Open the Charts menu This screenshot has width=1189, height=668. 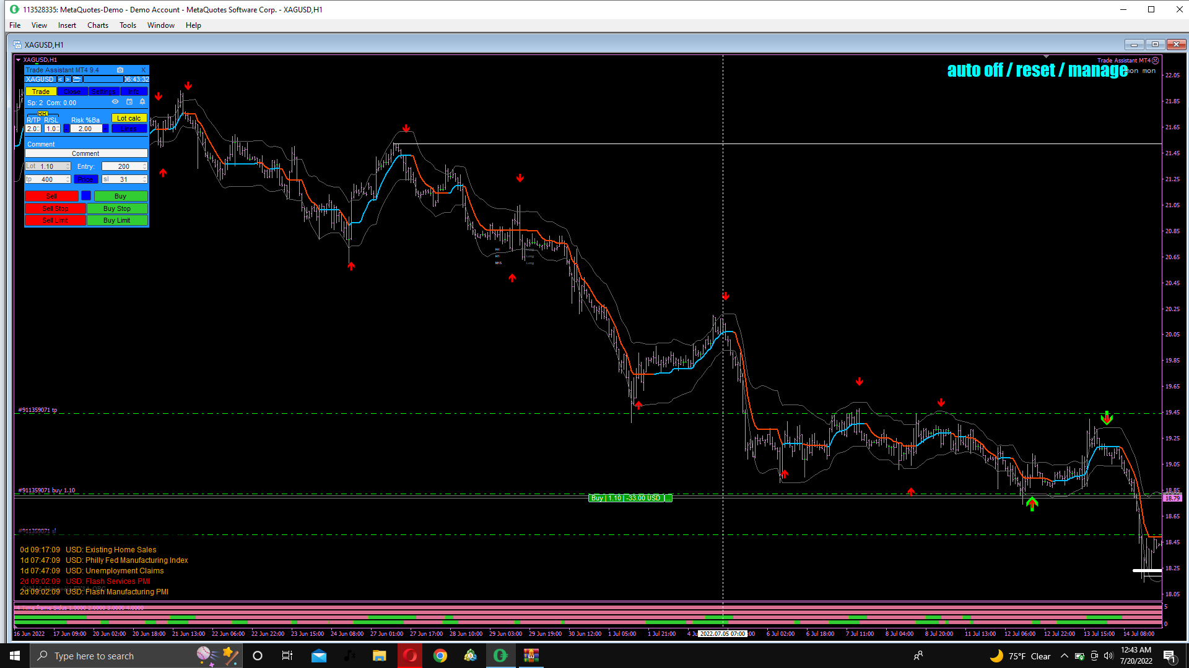(97, 25)
